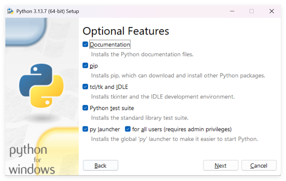The image size is (286, 181).
Task: Toggle the tcl/tk and IDLE checkbox
Action: point(85,87)
